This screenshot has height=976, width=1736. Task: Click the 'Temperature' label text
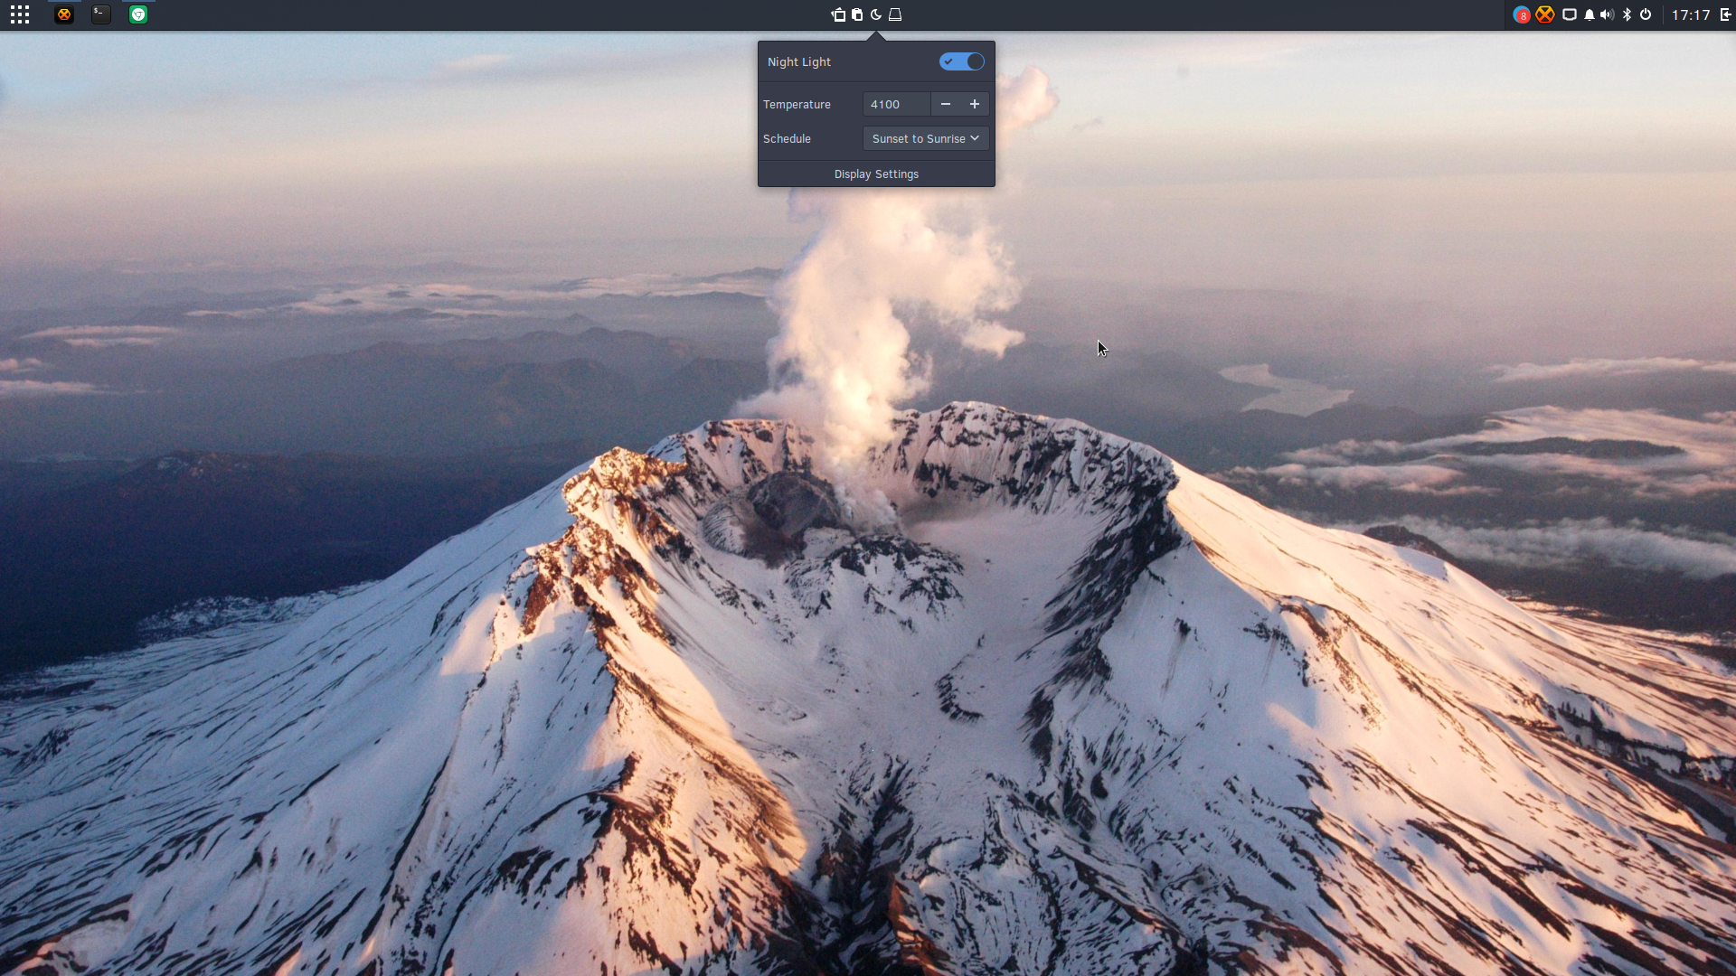pos(797,104)
